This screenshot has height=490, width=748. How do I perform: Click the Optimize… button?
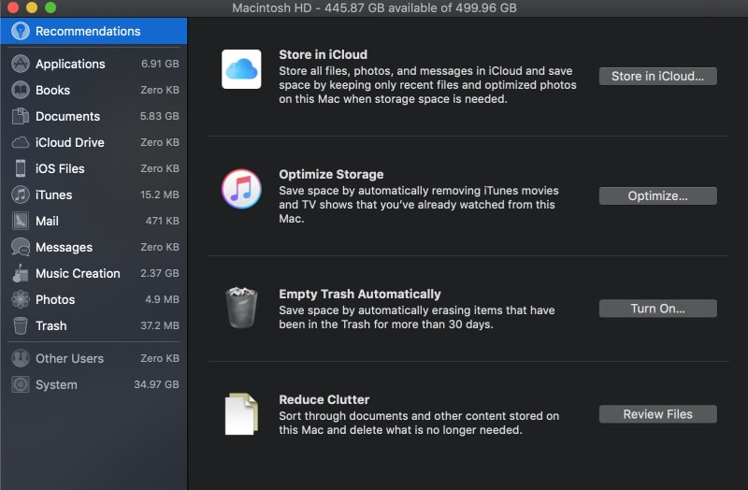pyautogui.click(x=657, y=195)
